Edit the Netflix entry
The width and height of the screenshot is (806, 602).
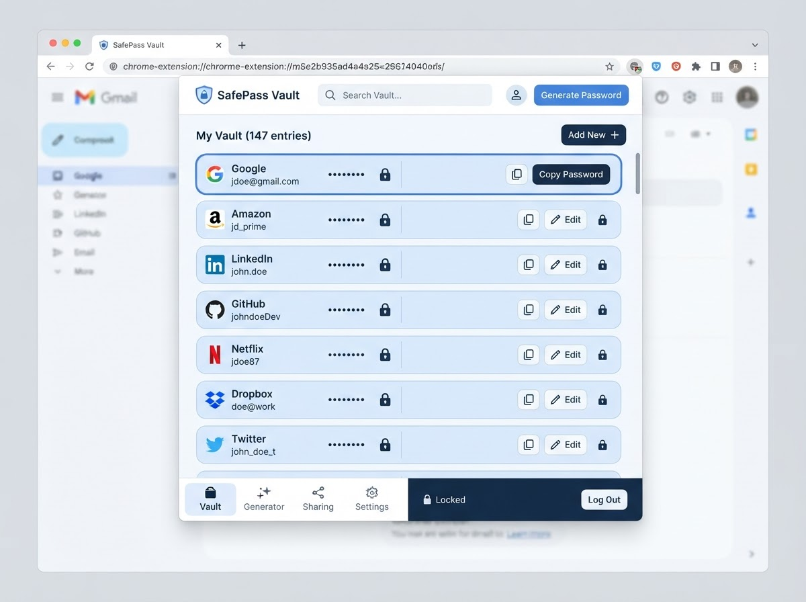[566, 355]
